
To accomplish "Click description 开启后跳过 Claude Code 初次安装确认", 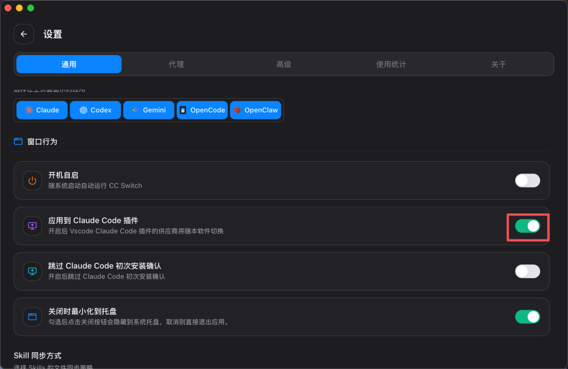I will [x=107, y=276].
